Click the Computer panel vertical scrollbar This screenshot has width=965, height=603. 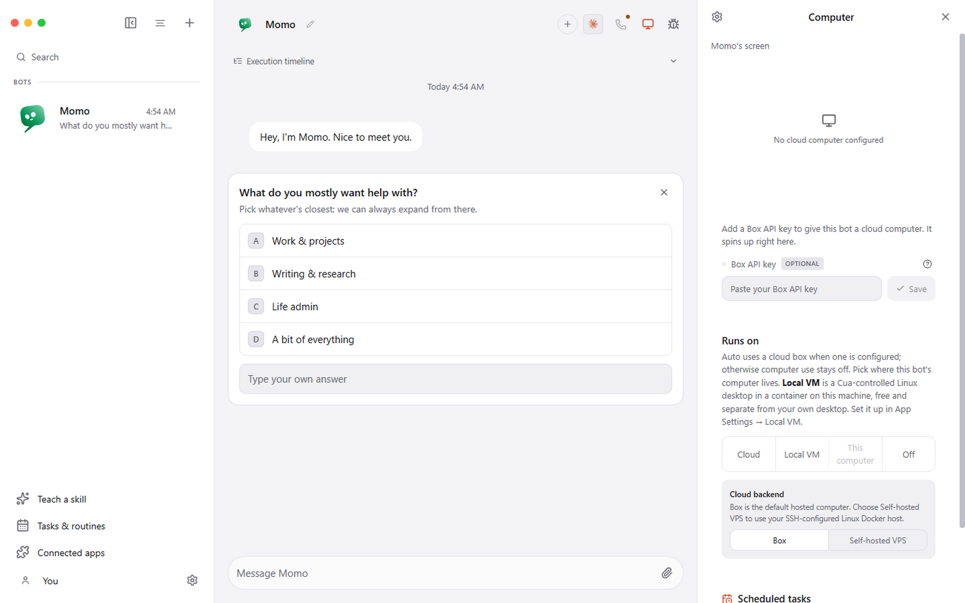point(962,281)
